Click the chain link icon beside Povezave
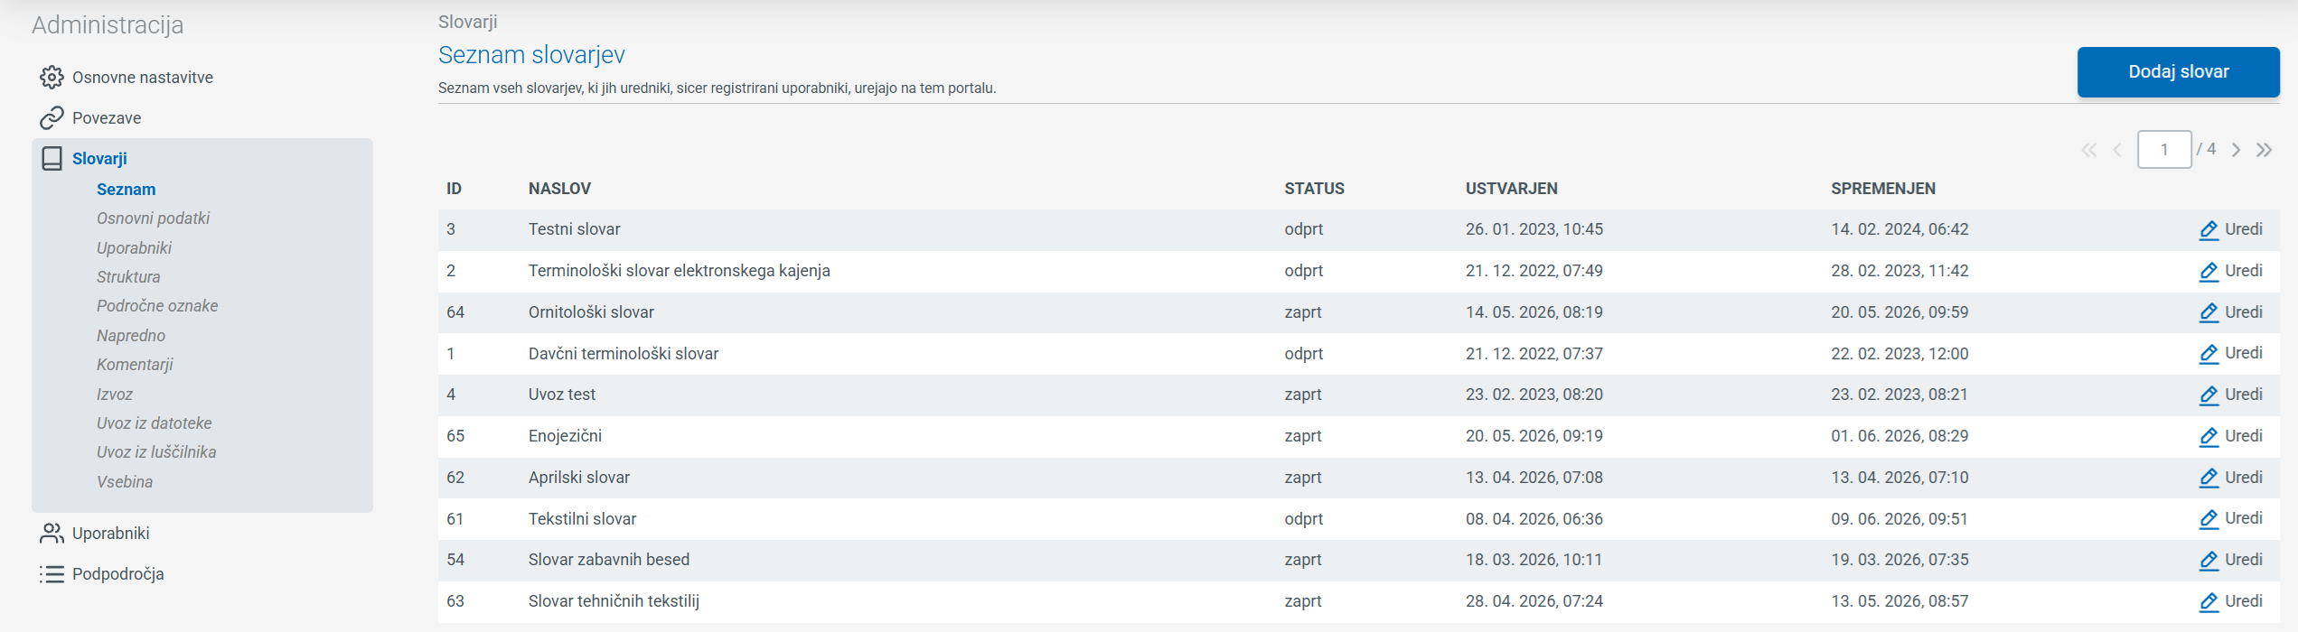 pos(52,117)
